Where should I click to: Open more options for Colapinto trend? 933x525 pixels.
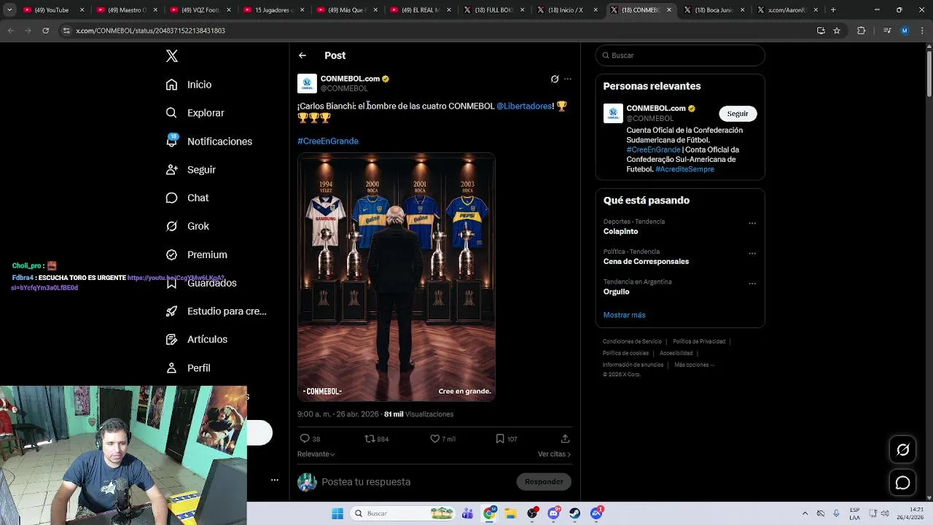752,223
